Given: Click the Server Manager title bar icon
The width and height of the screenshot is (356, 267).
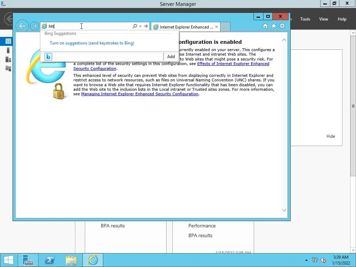Looking at the screenshot, I should point(3,3).
